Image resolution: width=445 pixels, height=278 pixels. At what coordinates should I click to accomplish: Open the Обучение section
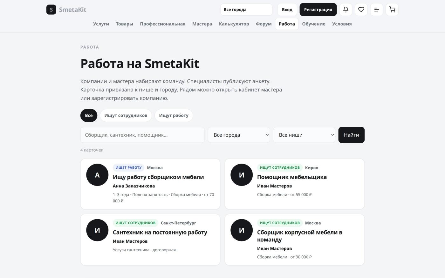pyautogui.click(x=314, y=24)
